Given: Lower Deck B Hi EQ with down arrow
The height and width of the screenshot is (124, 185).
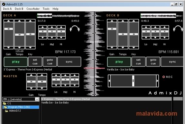Looking at the screenshot, I should (164, 38).
